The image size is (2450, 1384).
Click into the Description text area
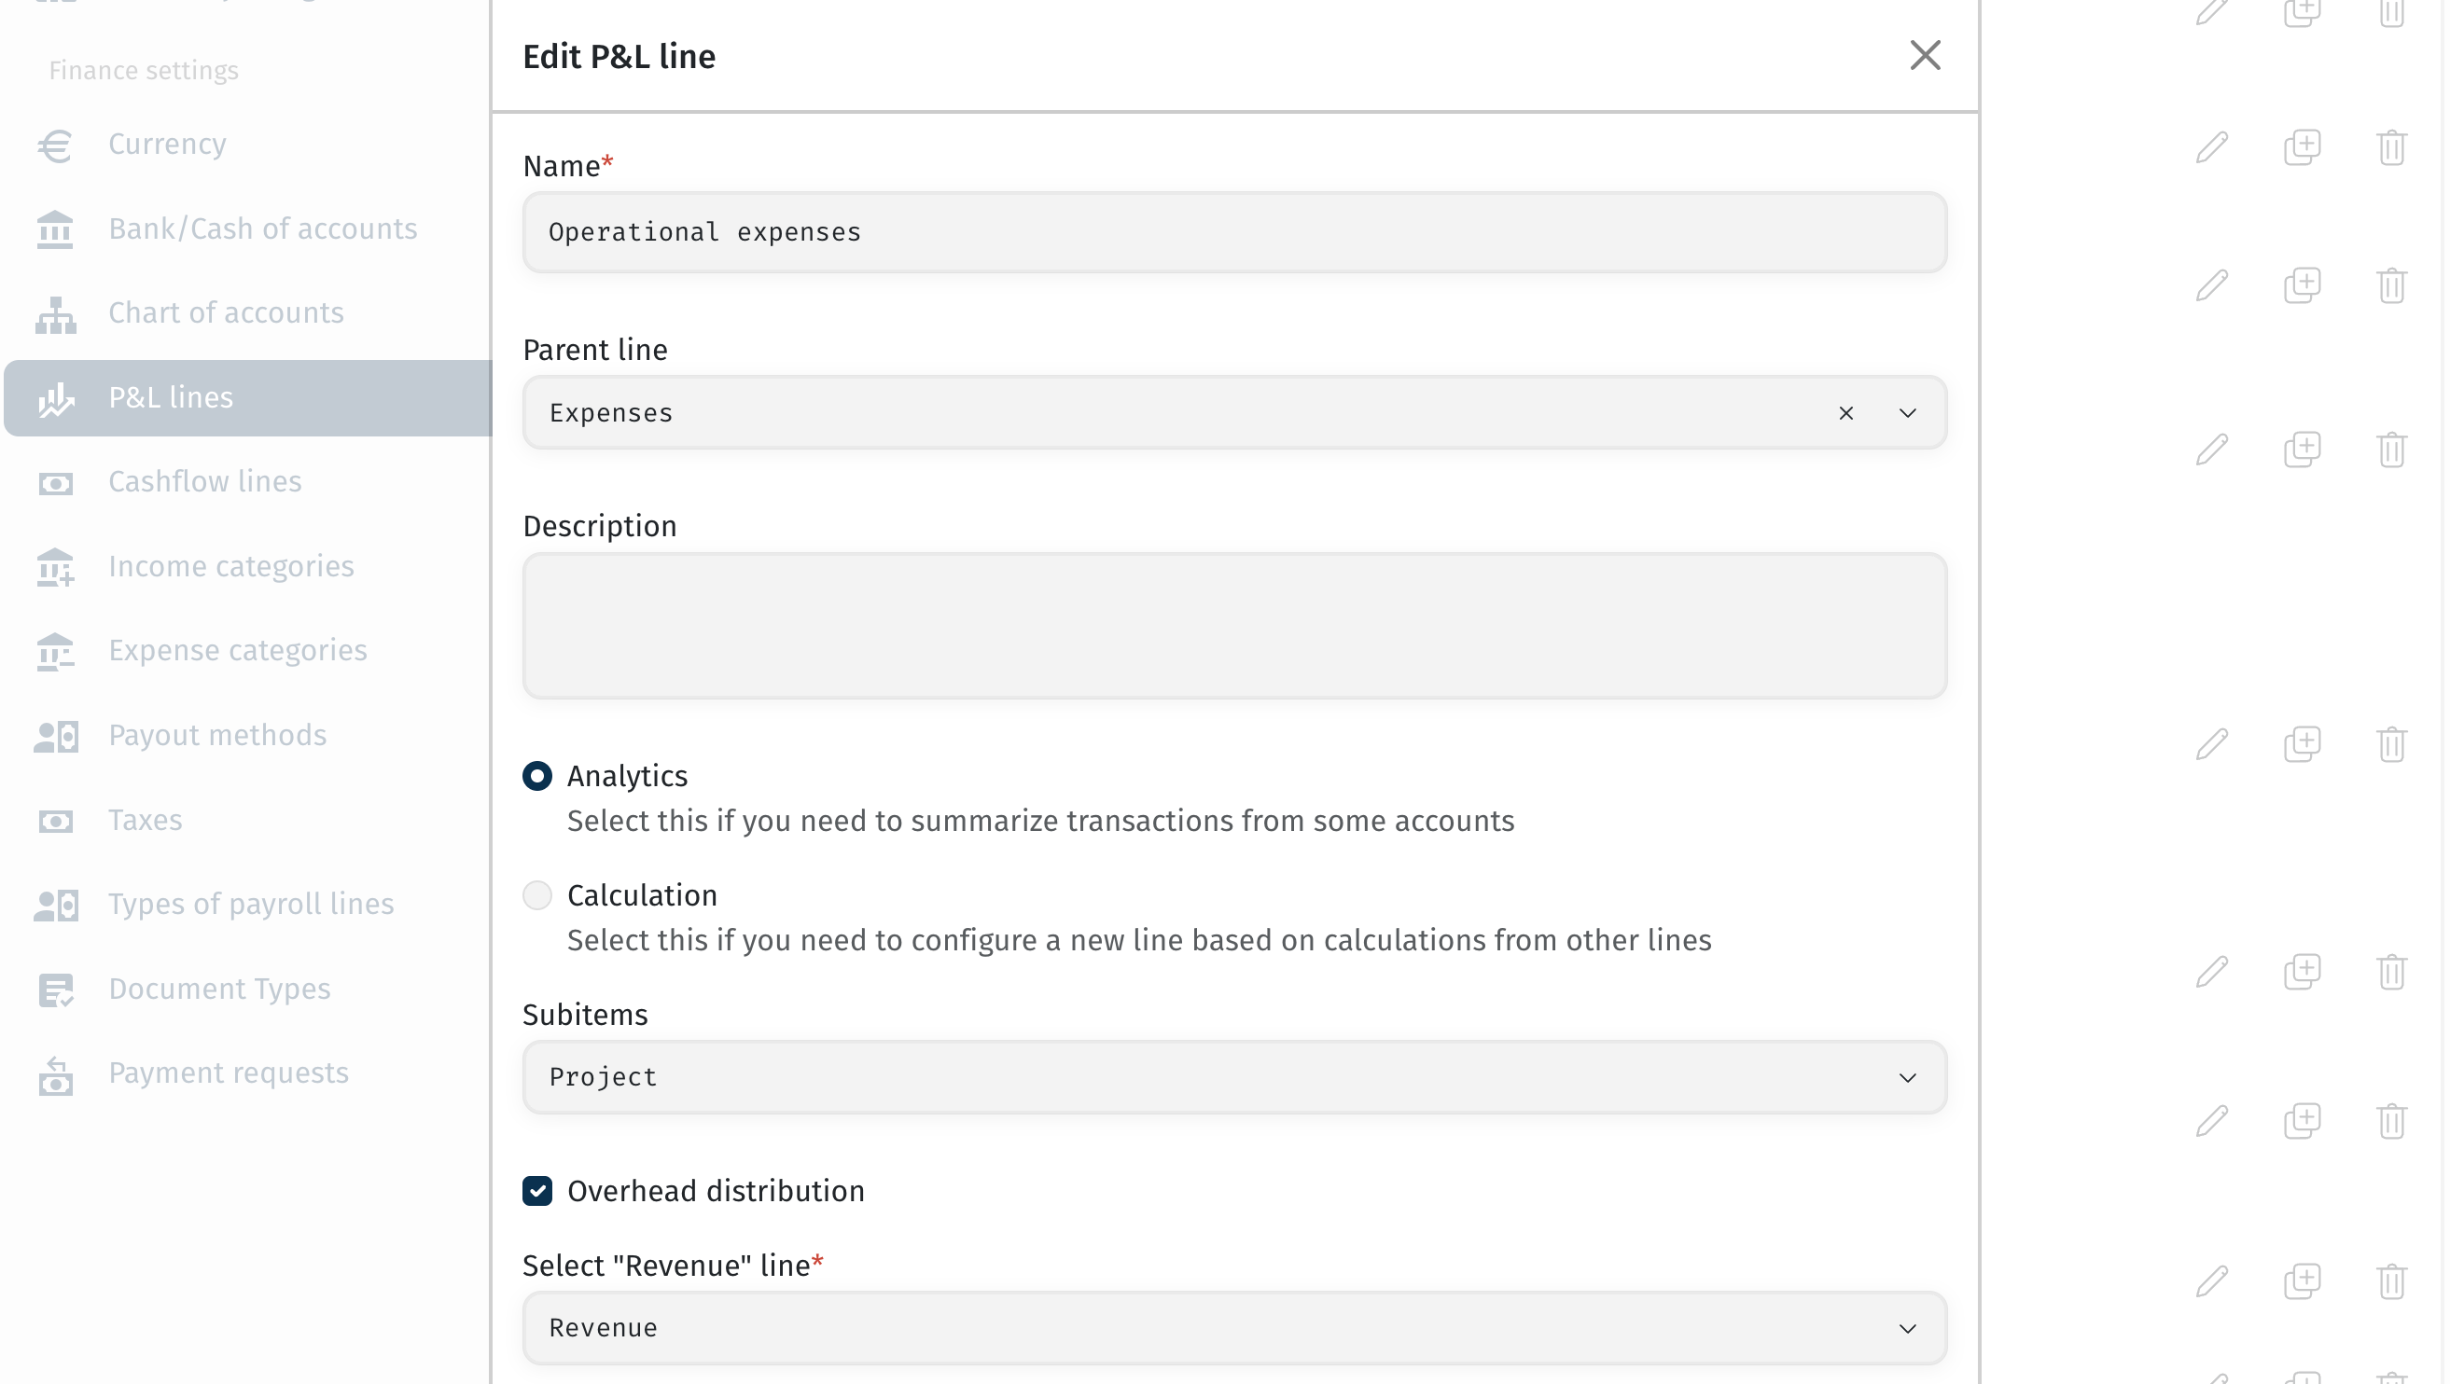1234,627
